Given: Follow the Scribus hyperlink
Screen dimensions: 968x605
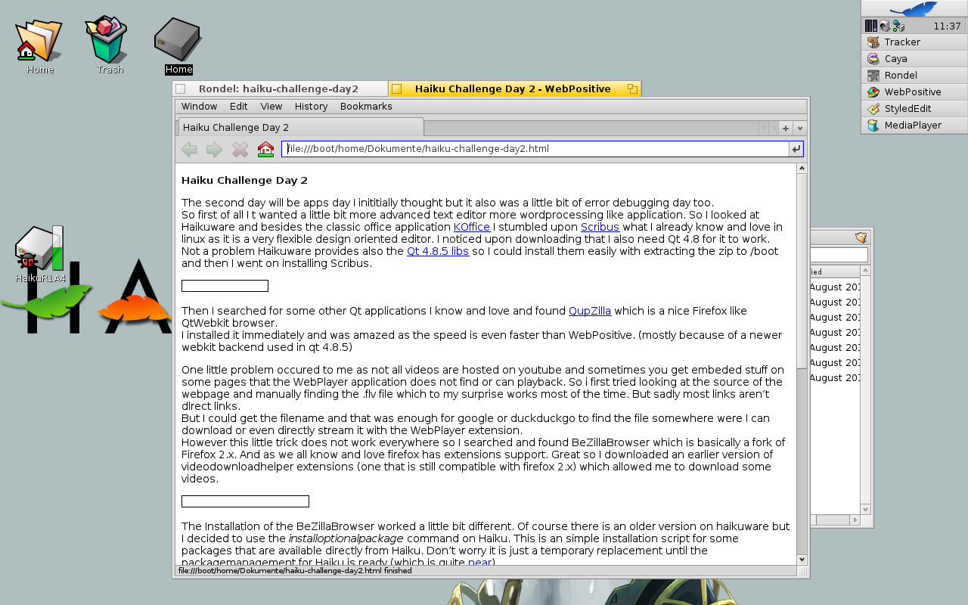Looking at the screenshot, I should tap(600, 227).
